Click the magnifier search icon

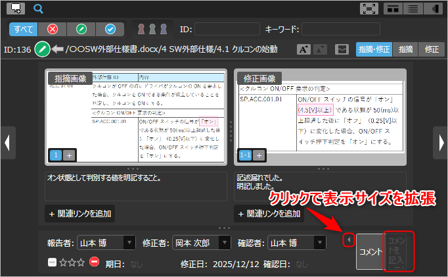[x=38, y=9]
